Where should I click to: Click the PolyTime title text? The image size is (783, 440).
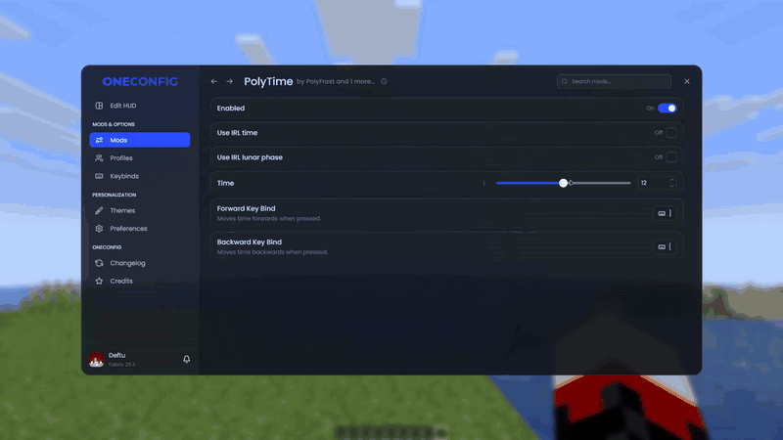coord(268,81)
